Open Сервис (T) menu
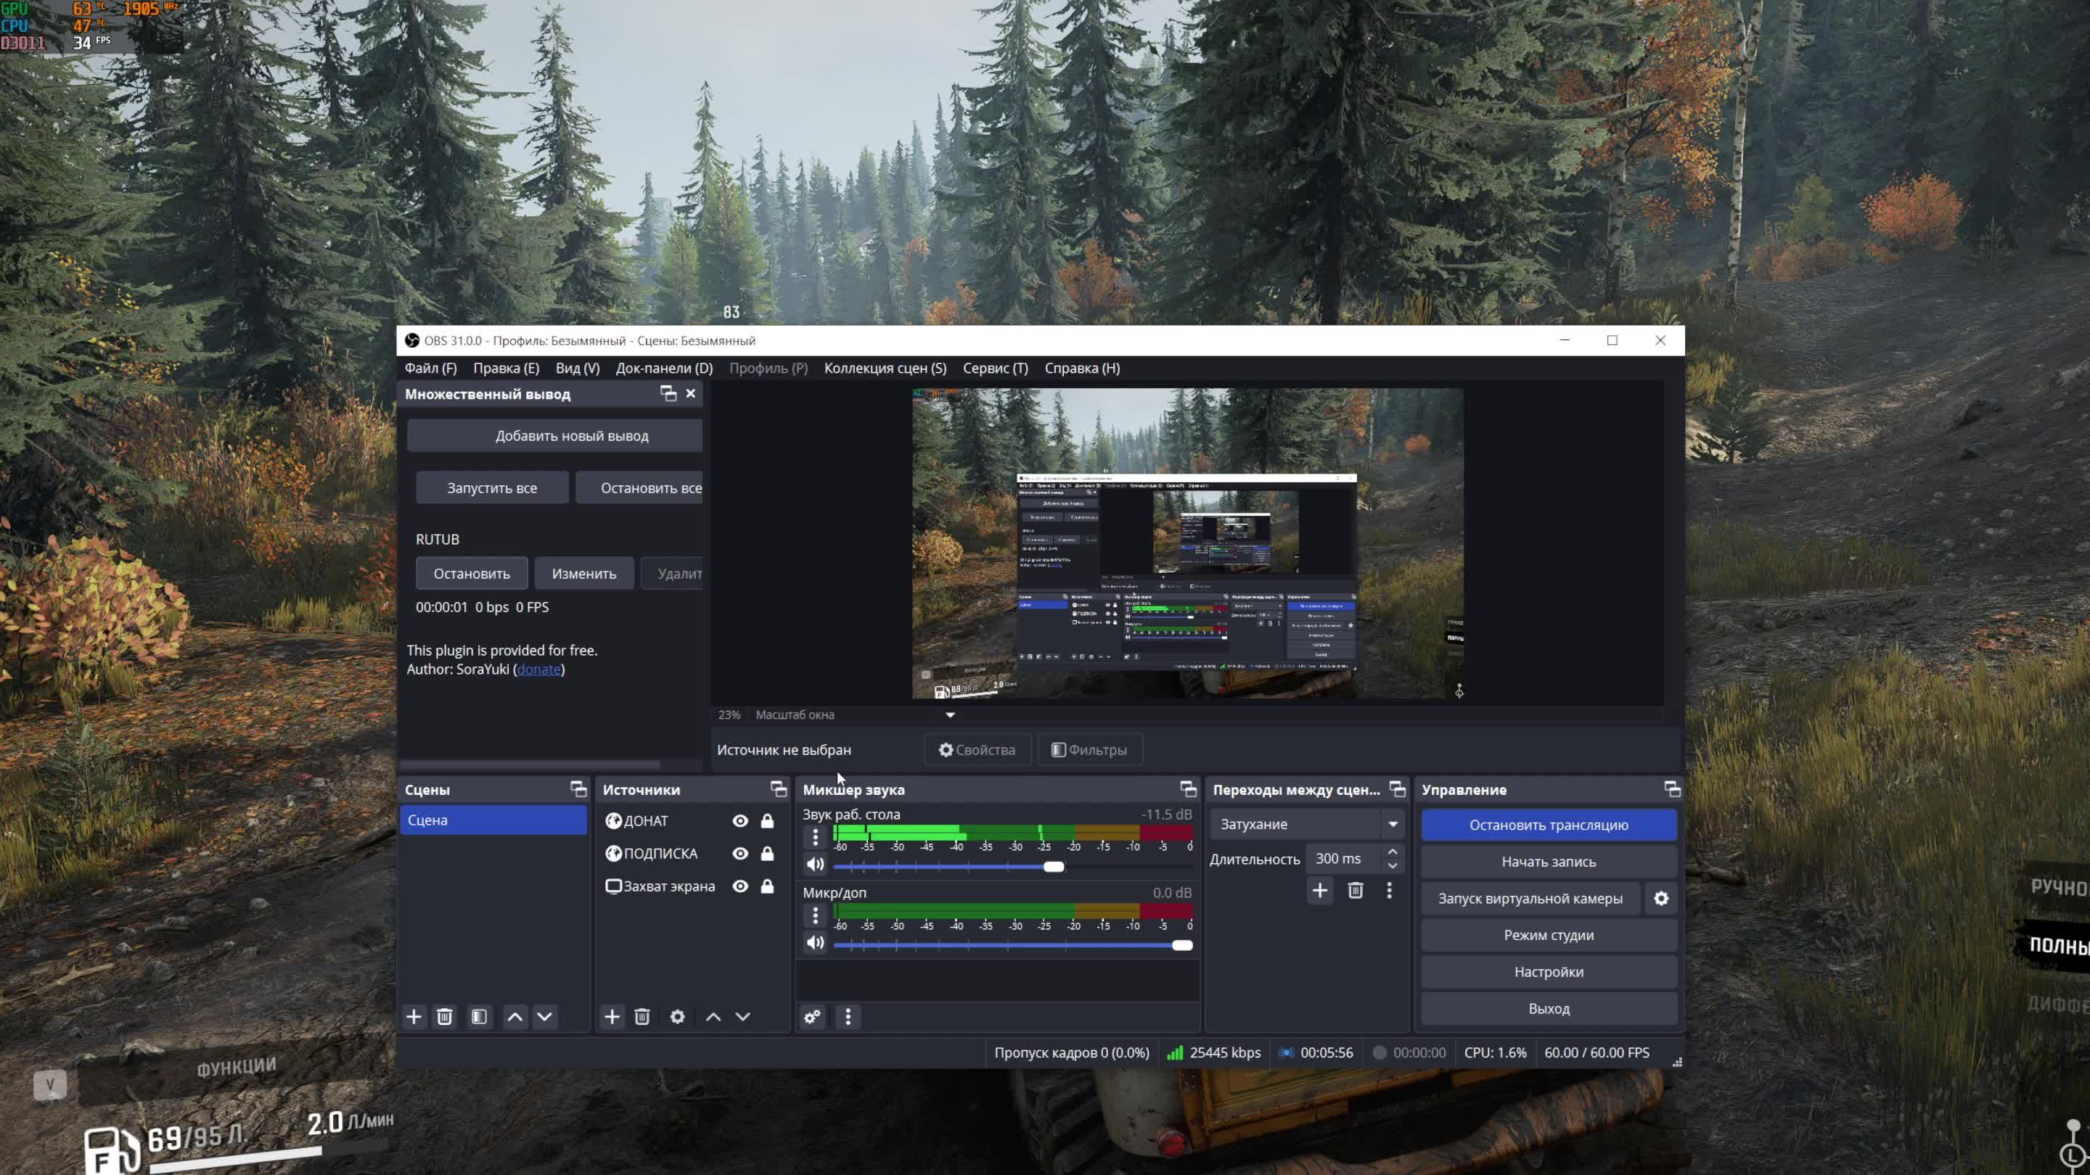Screen dimensions: 2090x1175 coord(996,369)
